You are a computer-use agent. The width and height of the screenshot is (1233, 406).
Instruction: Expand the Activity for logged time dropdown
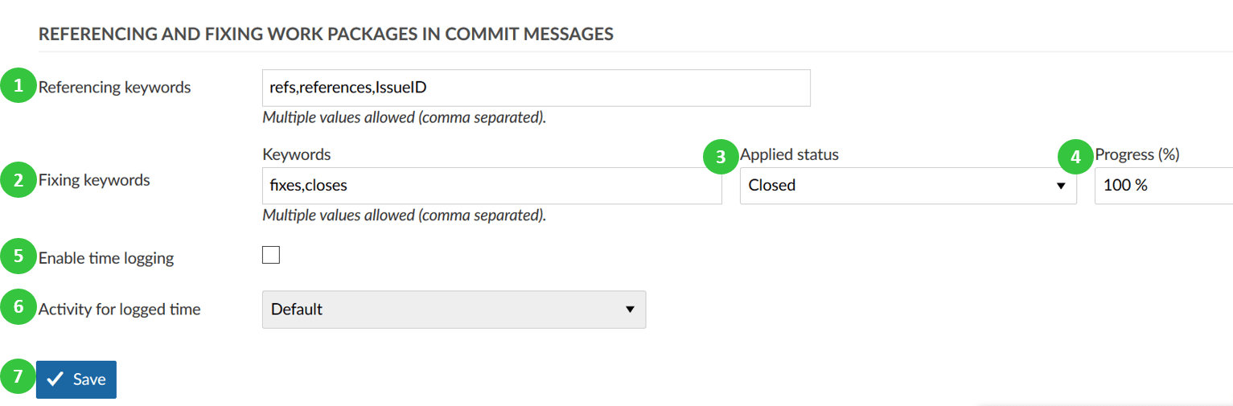click(x=454, y=310)
